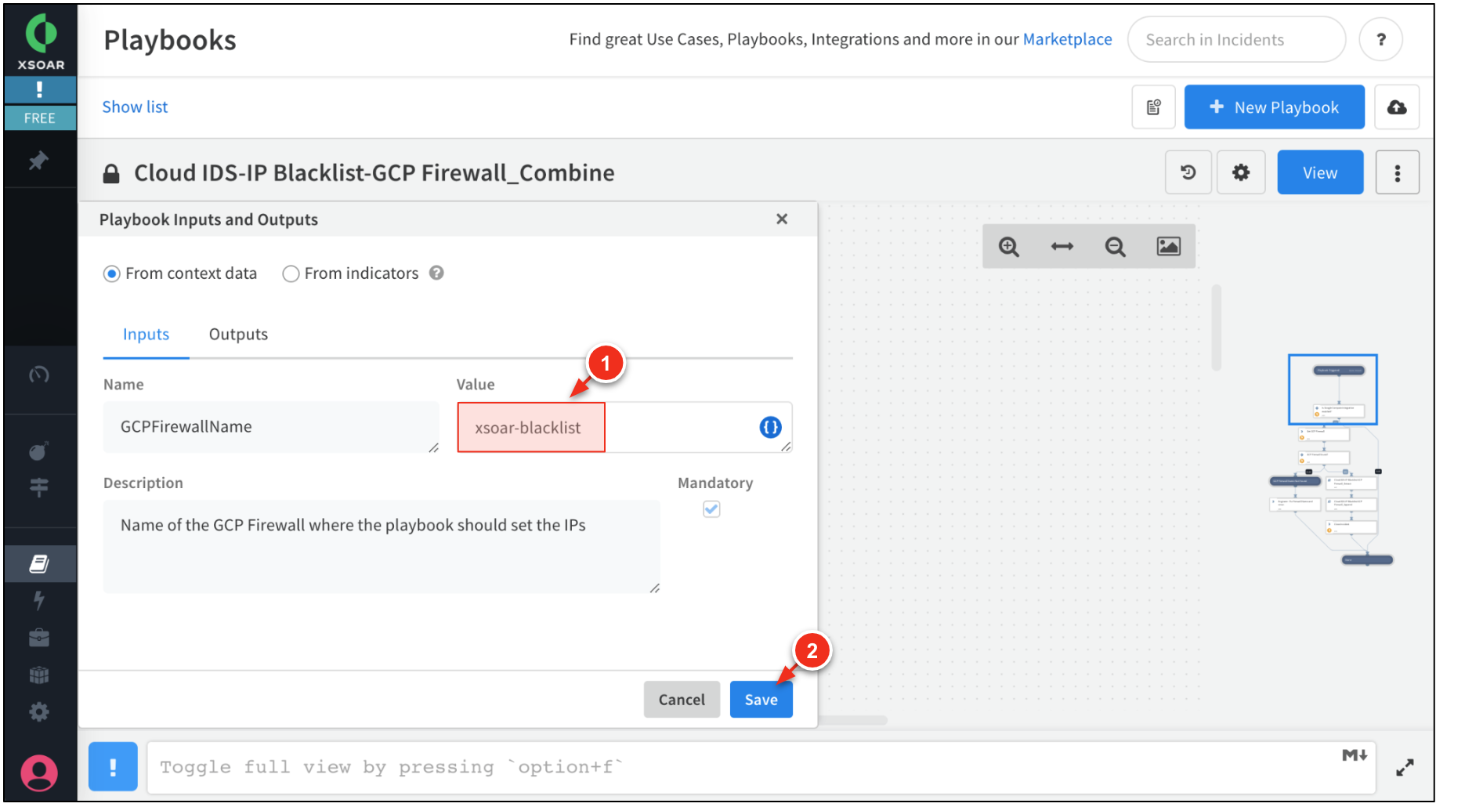
Task: Click the curly braces context picker icon
Action: [x=770, y=427]
